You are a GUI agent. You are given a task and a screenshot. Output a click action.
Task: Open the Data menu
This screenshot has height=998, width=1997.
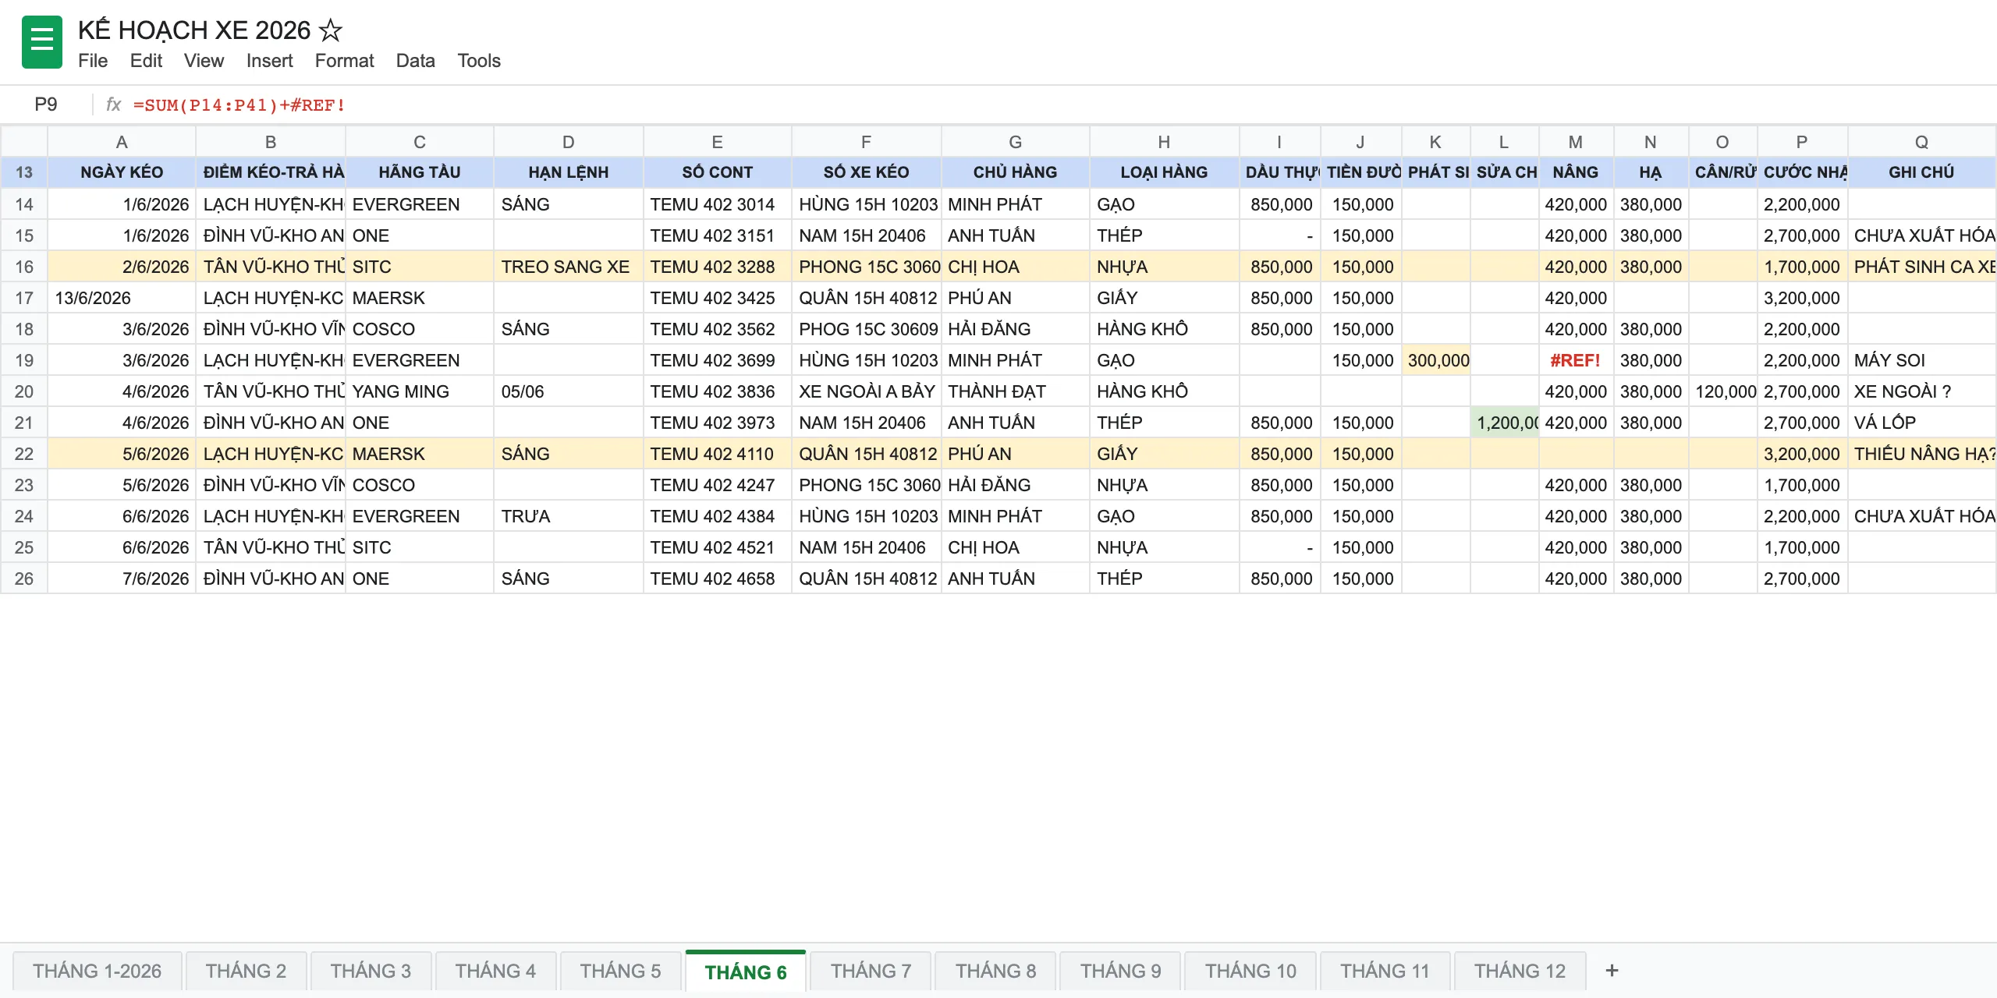[x=415, y=61]
